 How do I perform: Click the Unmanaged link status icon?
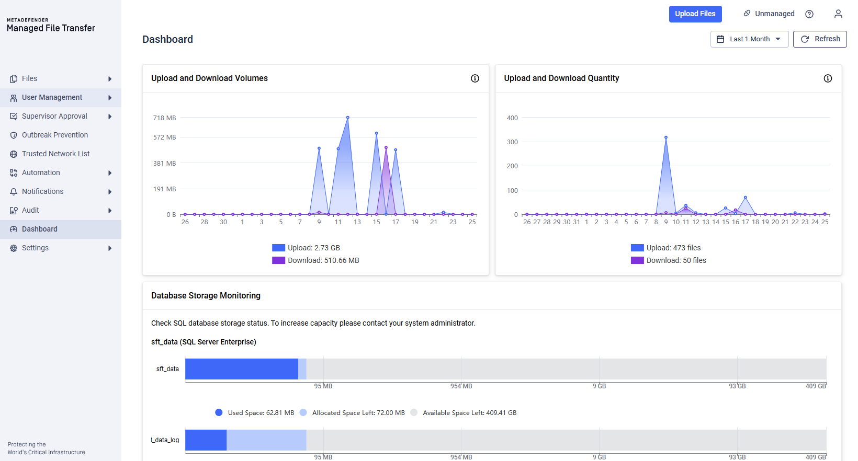pos(747,14)
